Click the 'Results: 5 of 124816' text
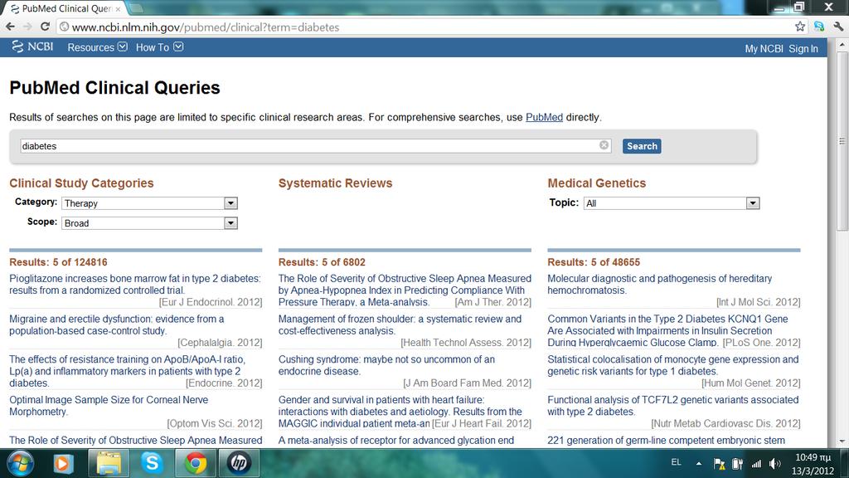849x478 pixels. click(x=58, y=262)
